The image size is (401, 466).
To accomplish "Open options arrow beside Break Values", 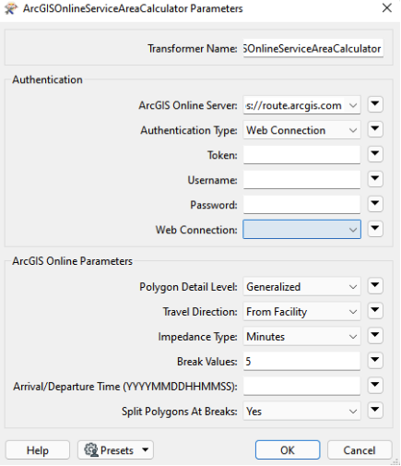I will (x=375, y=361).
